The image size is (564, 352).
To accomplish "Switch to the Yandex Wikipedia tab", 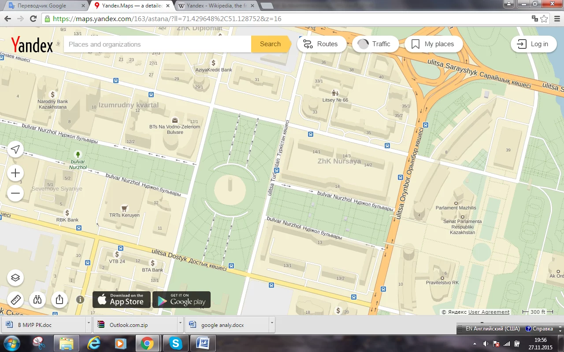I will coord(214,6).
